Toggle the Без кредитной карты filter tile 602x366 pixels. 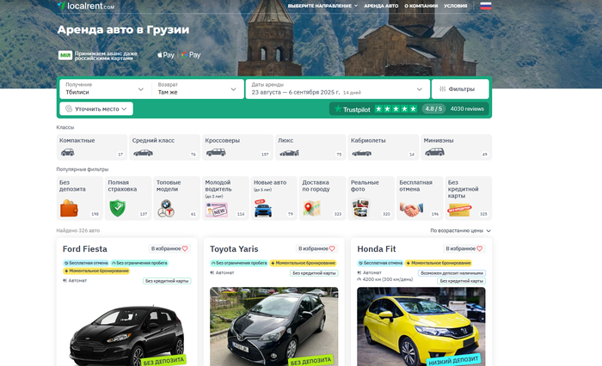pos(469,198)
